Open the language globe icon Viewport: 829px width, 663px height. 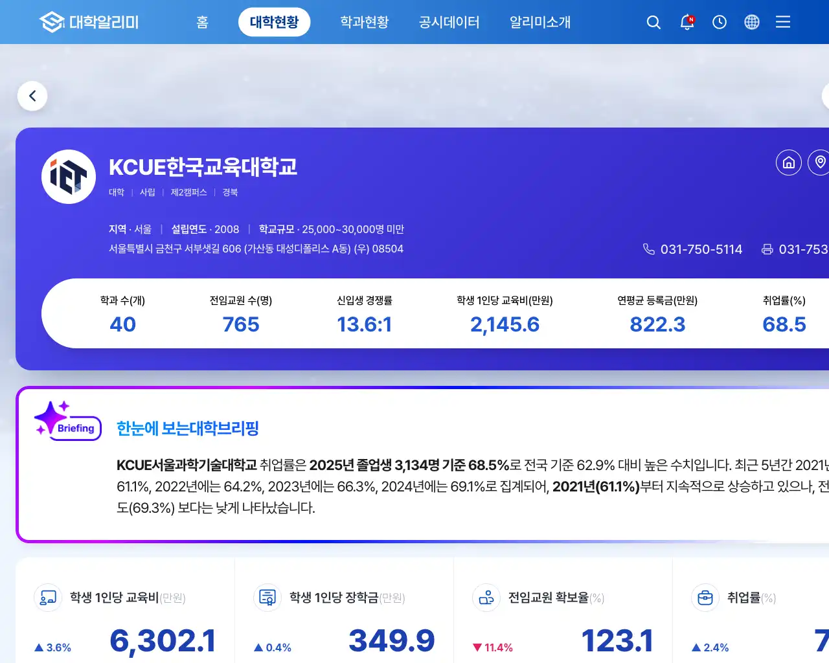(x=751, y=22)
